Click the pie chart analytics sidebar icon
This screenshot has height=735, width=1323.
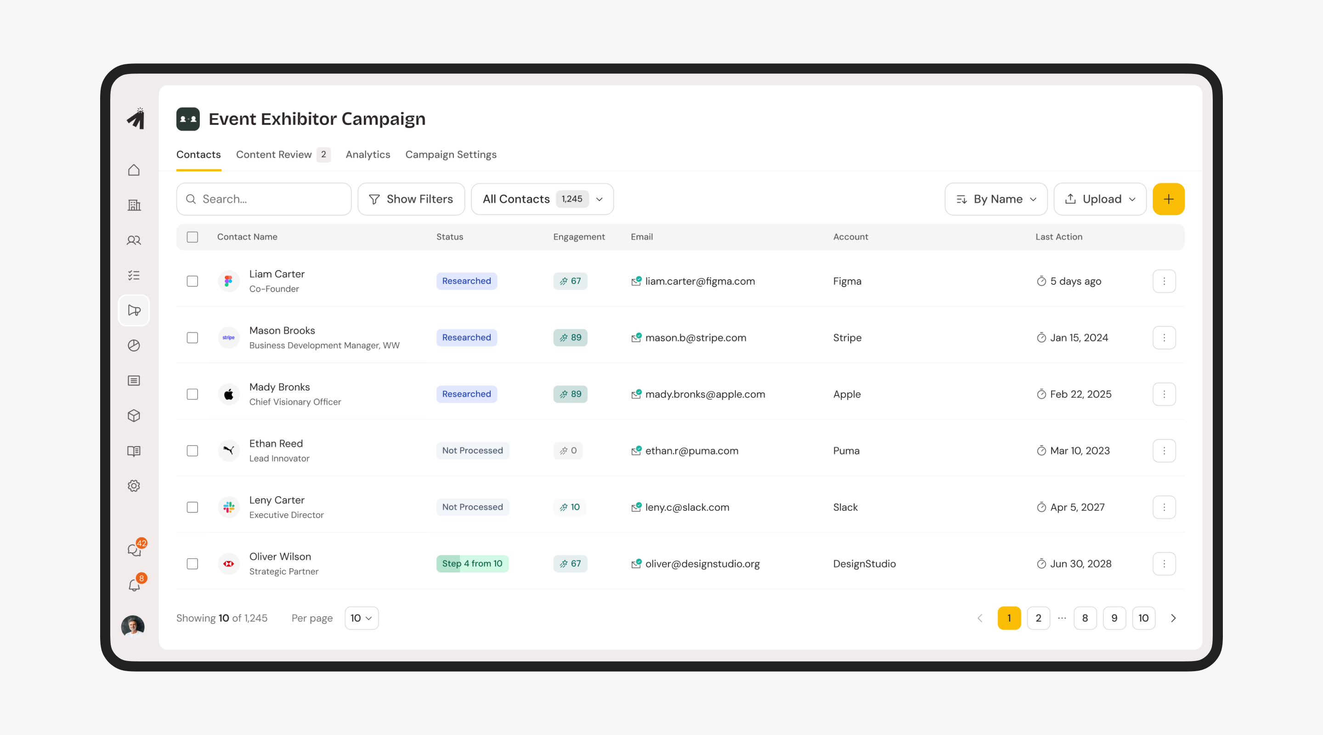[134, 345]
